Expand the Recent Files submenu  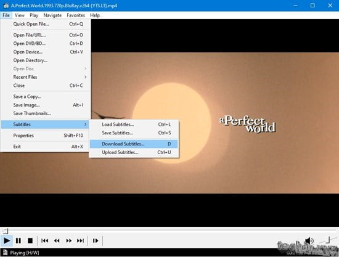[x=45, y=77]
